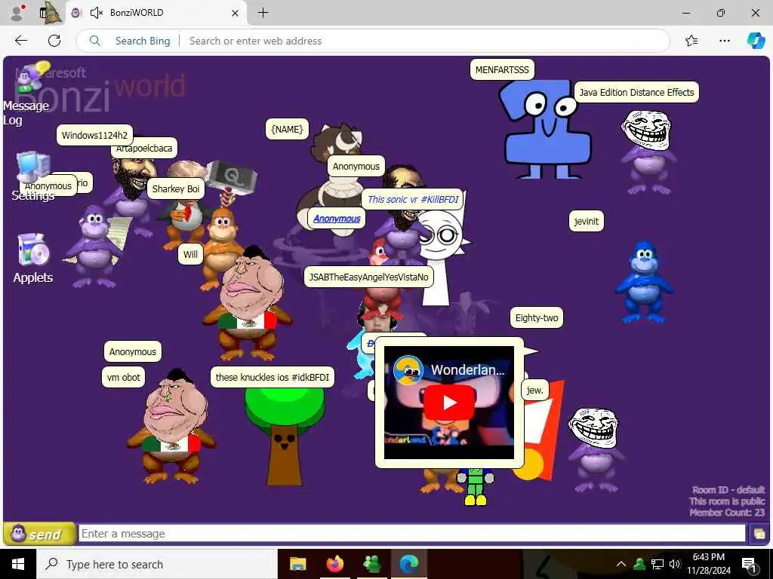
Task: Click the Will name label
Action: tap(190, 254)
